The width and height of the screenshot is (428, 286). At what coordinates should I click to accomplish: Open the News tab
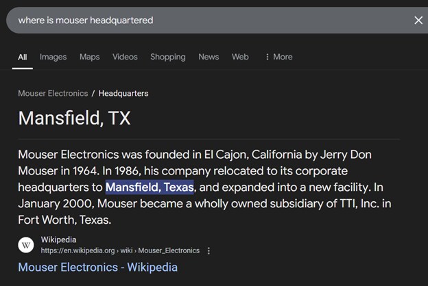click(209, 57)
